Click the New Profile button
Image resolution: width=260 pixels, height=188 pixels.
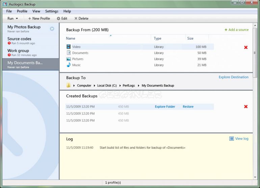click(x=39, y=19)
